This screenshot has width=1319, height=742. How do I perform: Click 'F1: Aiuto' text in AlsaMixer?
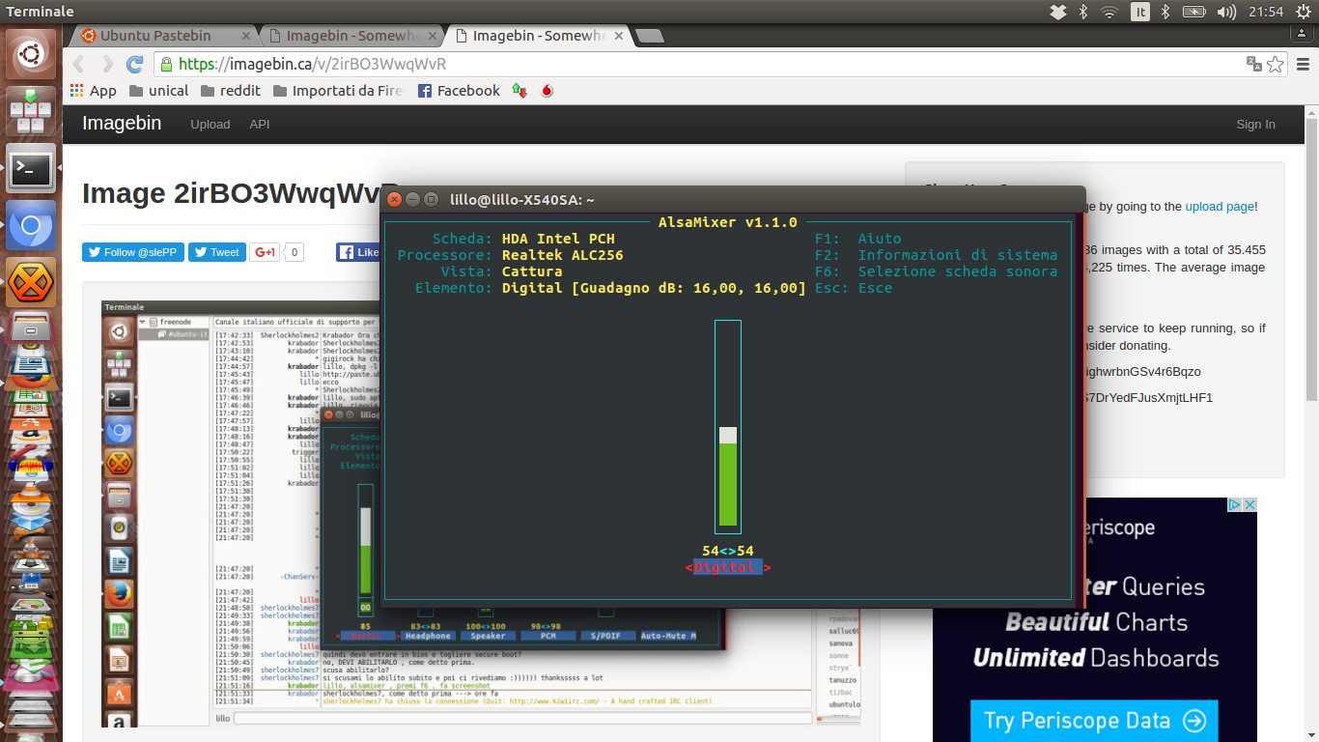tap(857, 239)
